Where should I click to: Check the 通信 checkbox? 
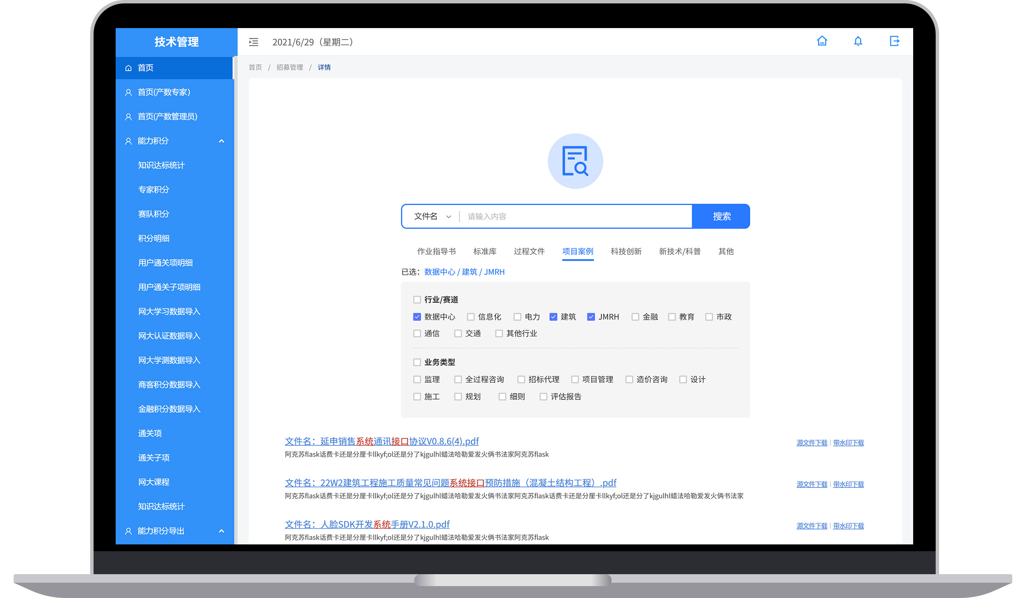pos(417,333)
